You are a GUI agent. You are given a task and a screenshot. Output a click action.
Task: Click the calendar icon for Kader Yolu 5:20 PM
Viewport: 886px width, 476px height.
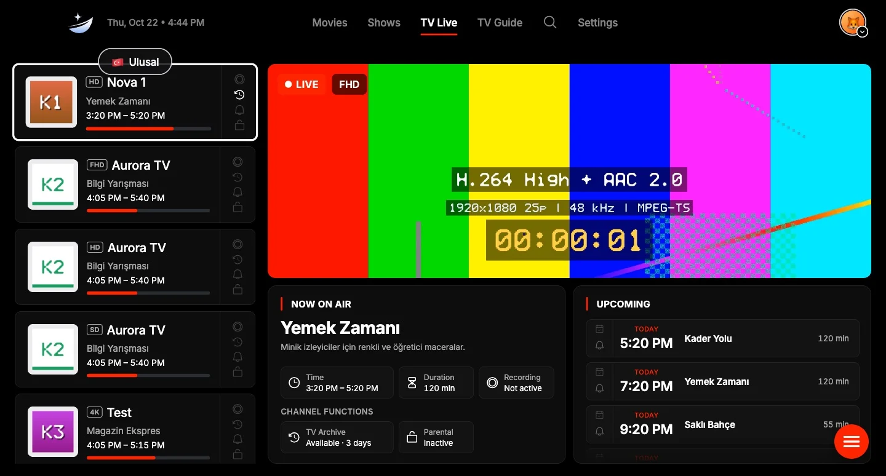click(x=600, y=330)
